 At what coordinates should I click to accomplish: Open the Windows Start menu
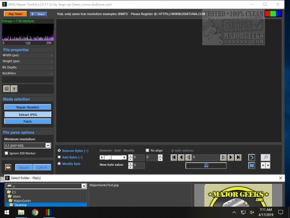[7, 212]
